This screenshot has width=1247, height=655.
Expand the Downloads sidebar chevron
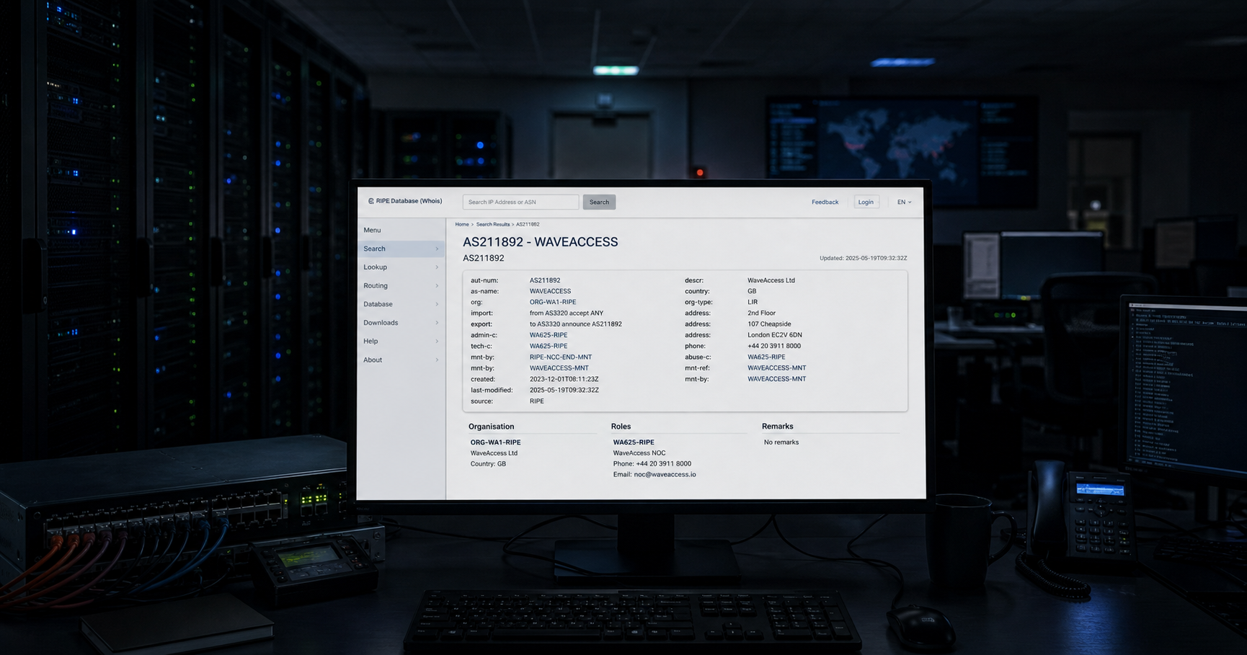pos(437,323)
